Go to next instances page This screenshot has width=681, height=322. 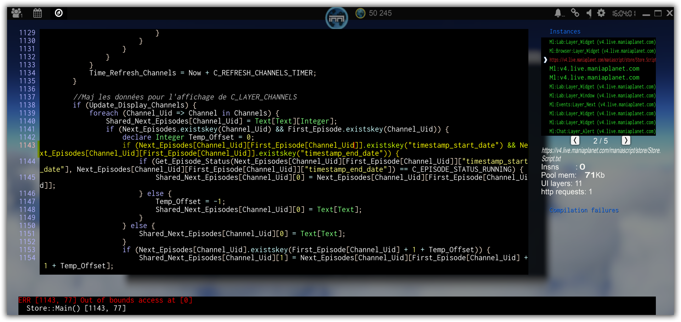coord(626,141)
